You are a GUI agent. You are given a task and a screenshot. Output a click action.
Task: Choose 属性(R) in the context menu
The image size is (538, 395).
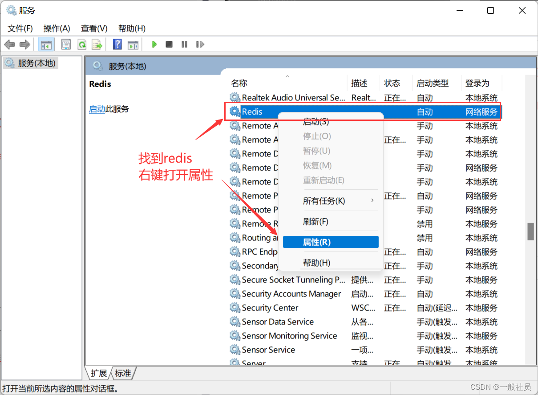331,242
